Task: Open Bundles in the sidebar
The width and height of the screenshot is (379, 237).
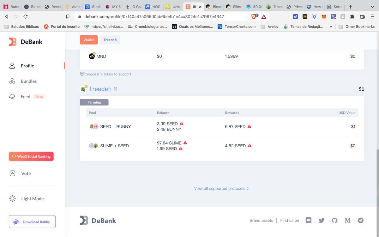Action: point(23,81)
